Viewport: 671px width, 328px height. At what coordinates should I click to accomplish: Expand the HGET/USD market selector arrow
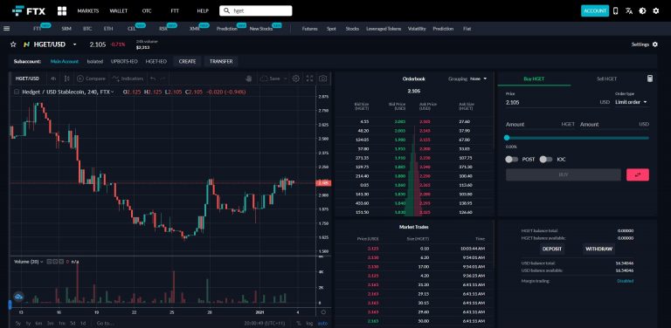pos(75,44)
